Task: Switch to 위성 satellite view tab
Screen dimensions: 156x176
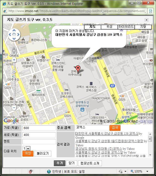Action: coord(109,27)
